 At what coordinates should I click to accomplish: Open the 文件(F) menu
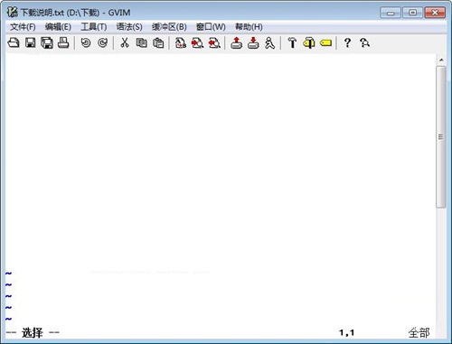23,27
